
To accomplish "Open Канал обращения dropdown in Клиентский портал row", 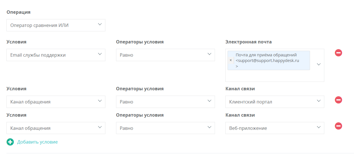I will coord(56,102).
